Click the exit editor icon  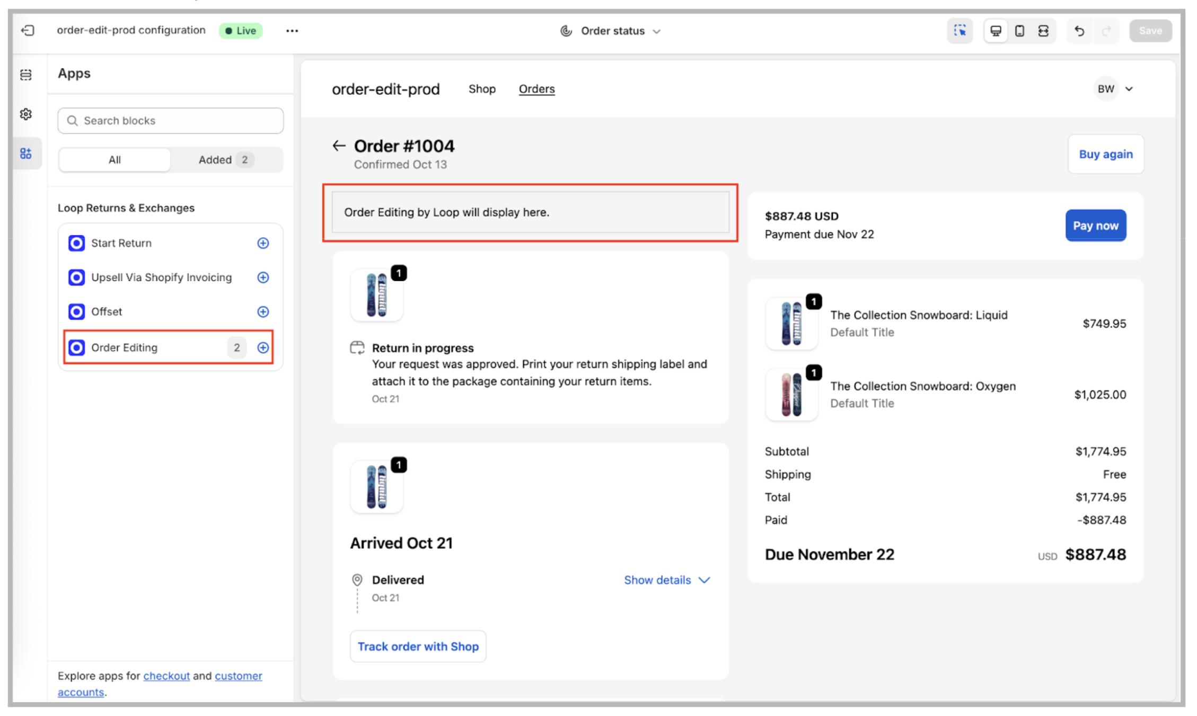pos(28,31)
